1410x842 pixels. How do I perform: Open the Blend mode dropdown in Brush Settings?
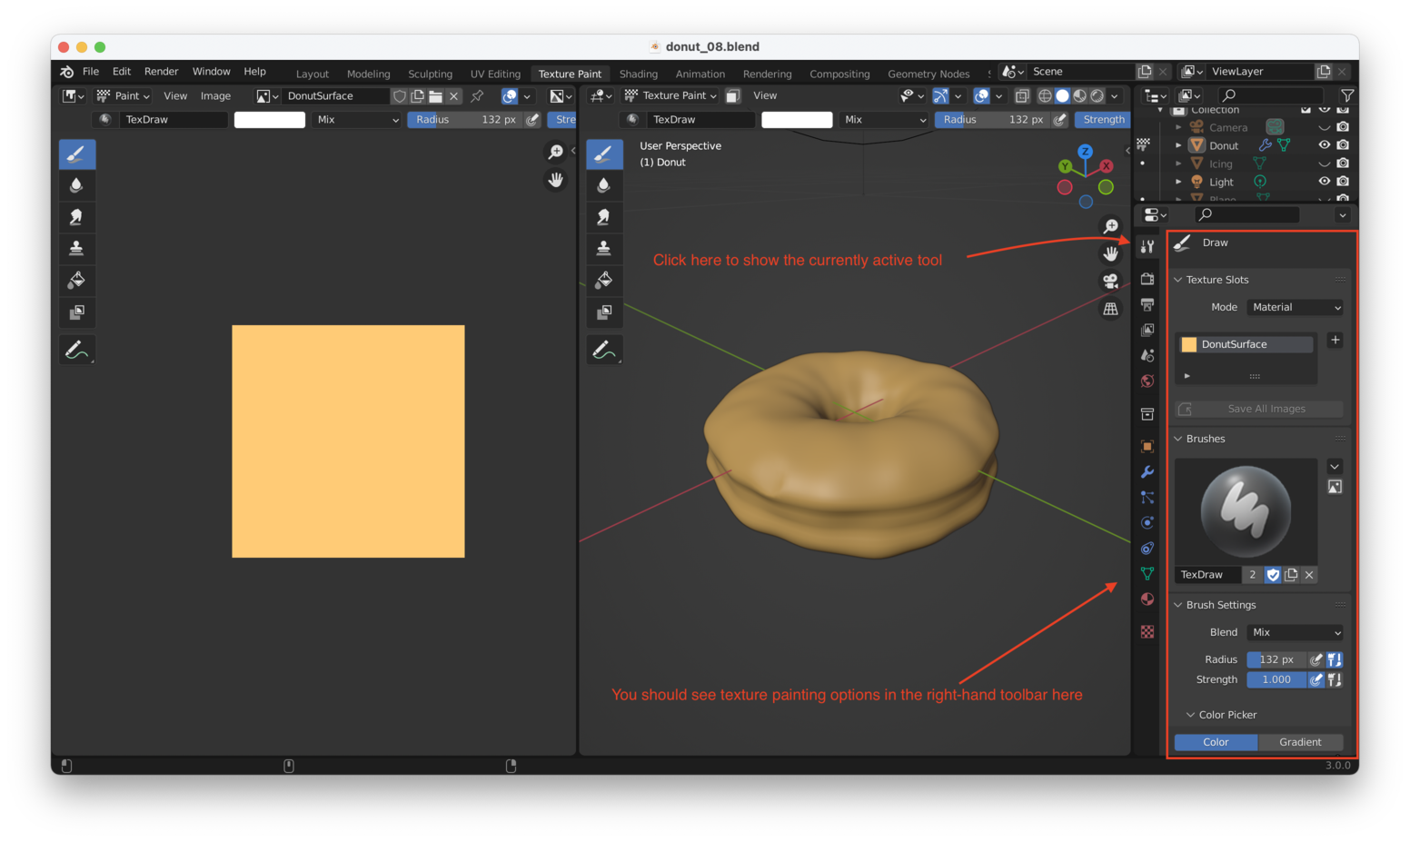click(1294, 632)
